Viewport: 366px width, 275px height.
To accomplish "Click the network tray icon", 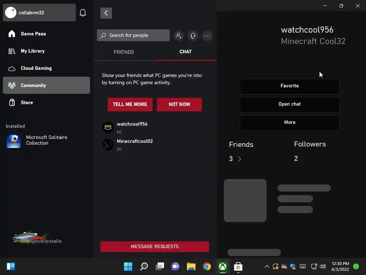I will [314, 266].
